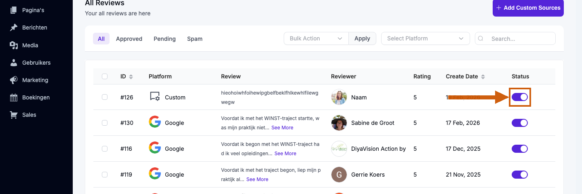
Task: Click DiyaVision reviewer avatar
Action: [x=339, y=148]
